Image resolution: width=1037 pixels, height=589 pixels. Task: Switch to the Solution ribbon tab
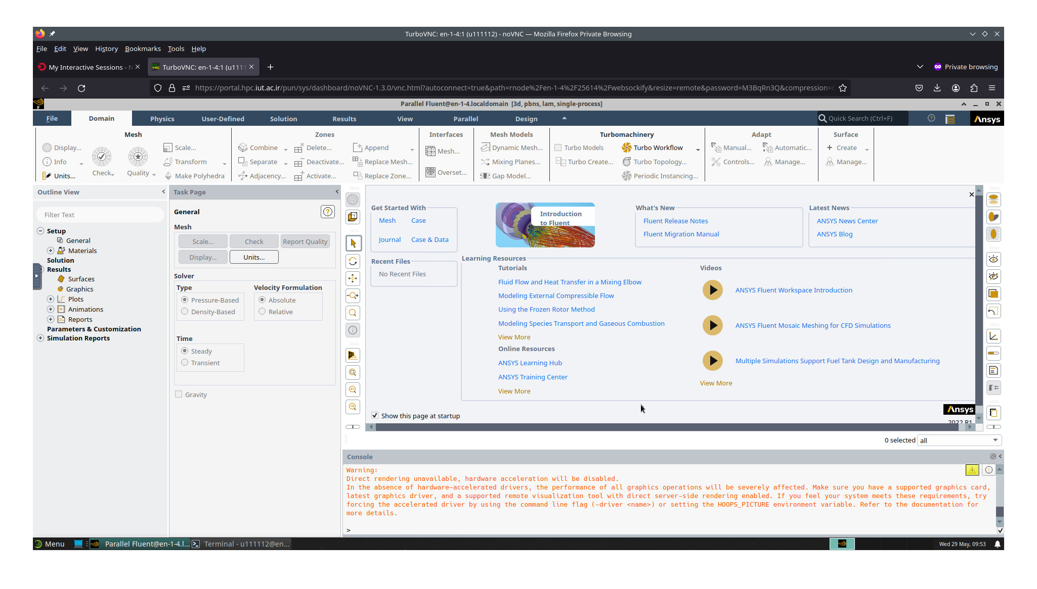point(283,119)
